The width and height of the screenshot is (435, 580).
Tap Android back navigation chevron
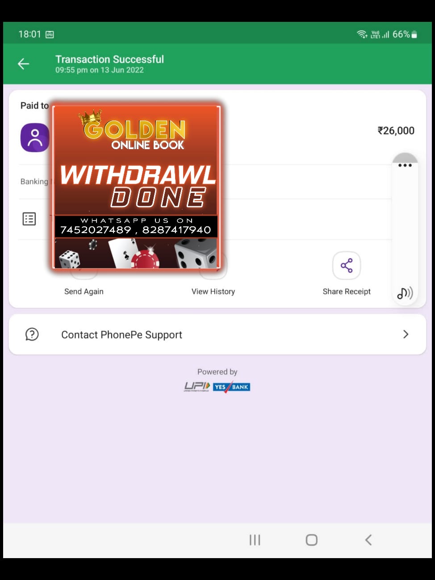click(x=368, y=540)
